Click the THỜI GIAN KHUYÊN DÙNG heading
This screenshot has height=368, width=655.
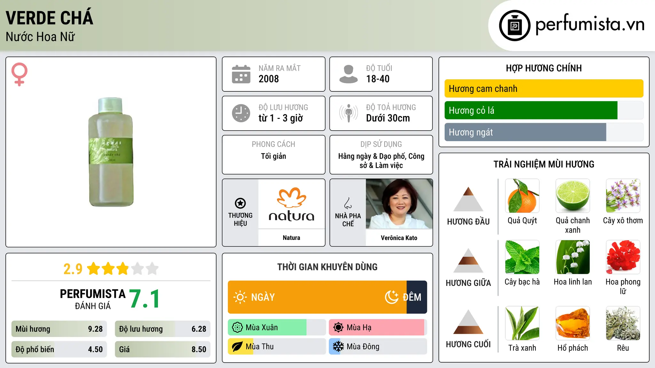point(327,267)
